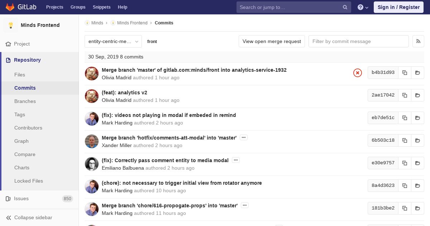Screen dimensions: 430x226
Task: Browse files at commit eb7de51c
Action: 417,118
